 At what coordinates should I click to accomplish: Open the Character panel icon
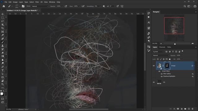pos(149,23)
